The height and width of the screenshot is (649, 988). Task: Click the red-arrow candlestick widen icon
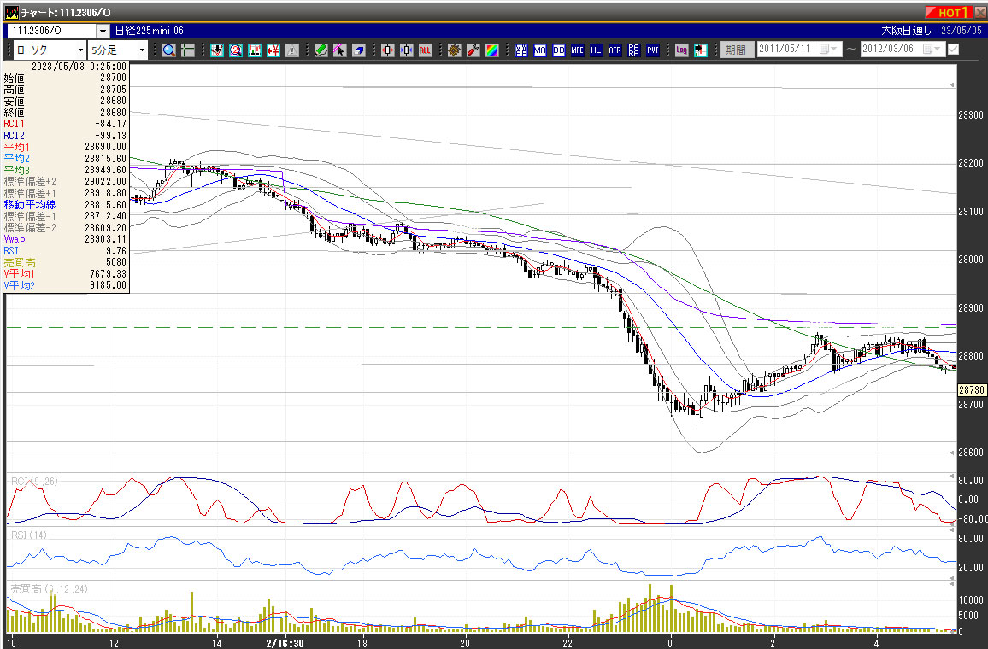point(387,50)
